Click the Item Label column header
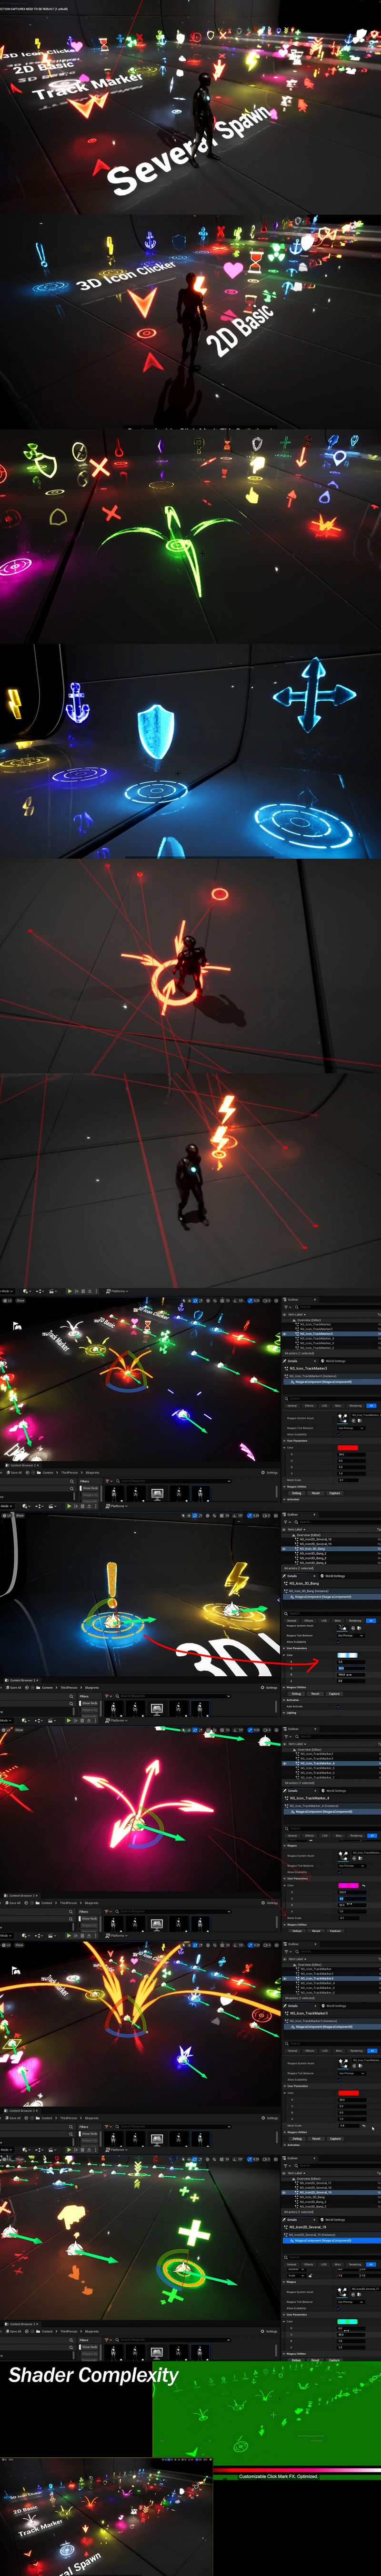381x2576 pixels. 296,1314
